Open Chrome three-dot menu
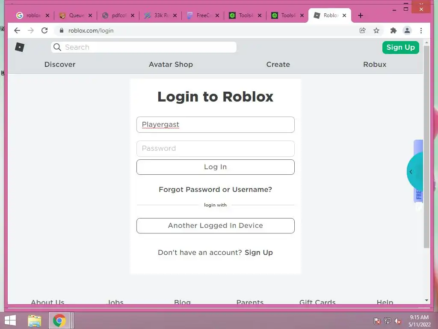The width and height of the screenshot is (438, 329). (421, 30)
